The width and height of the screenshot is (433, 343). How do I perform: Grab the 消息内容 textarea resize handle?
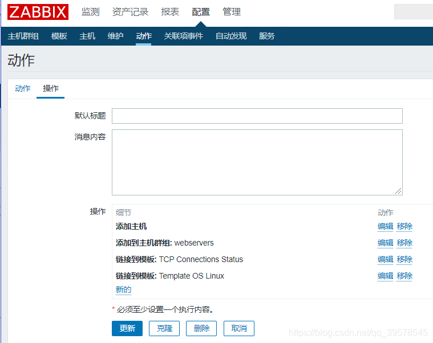[x=398, y=191]
